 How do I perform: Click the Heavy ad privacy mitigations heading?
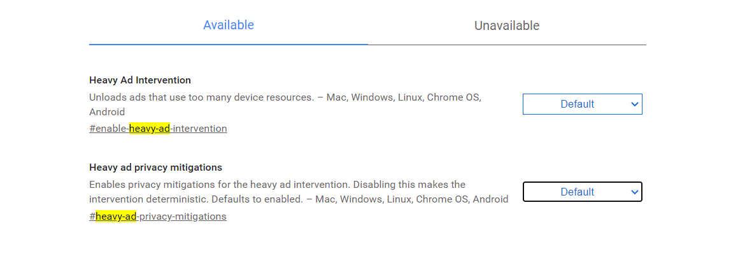(155, 167)
